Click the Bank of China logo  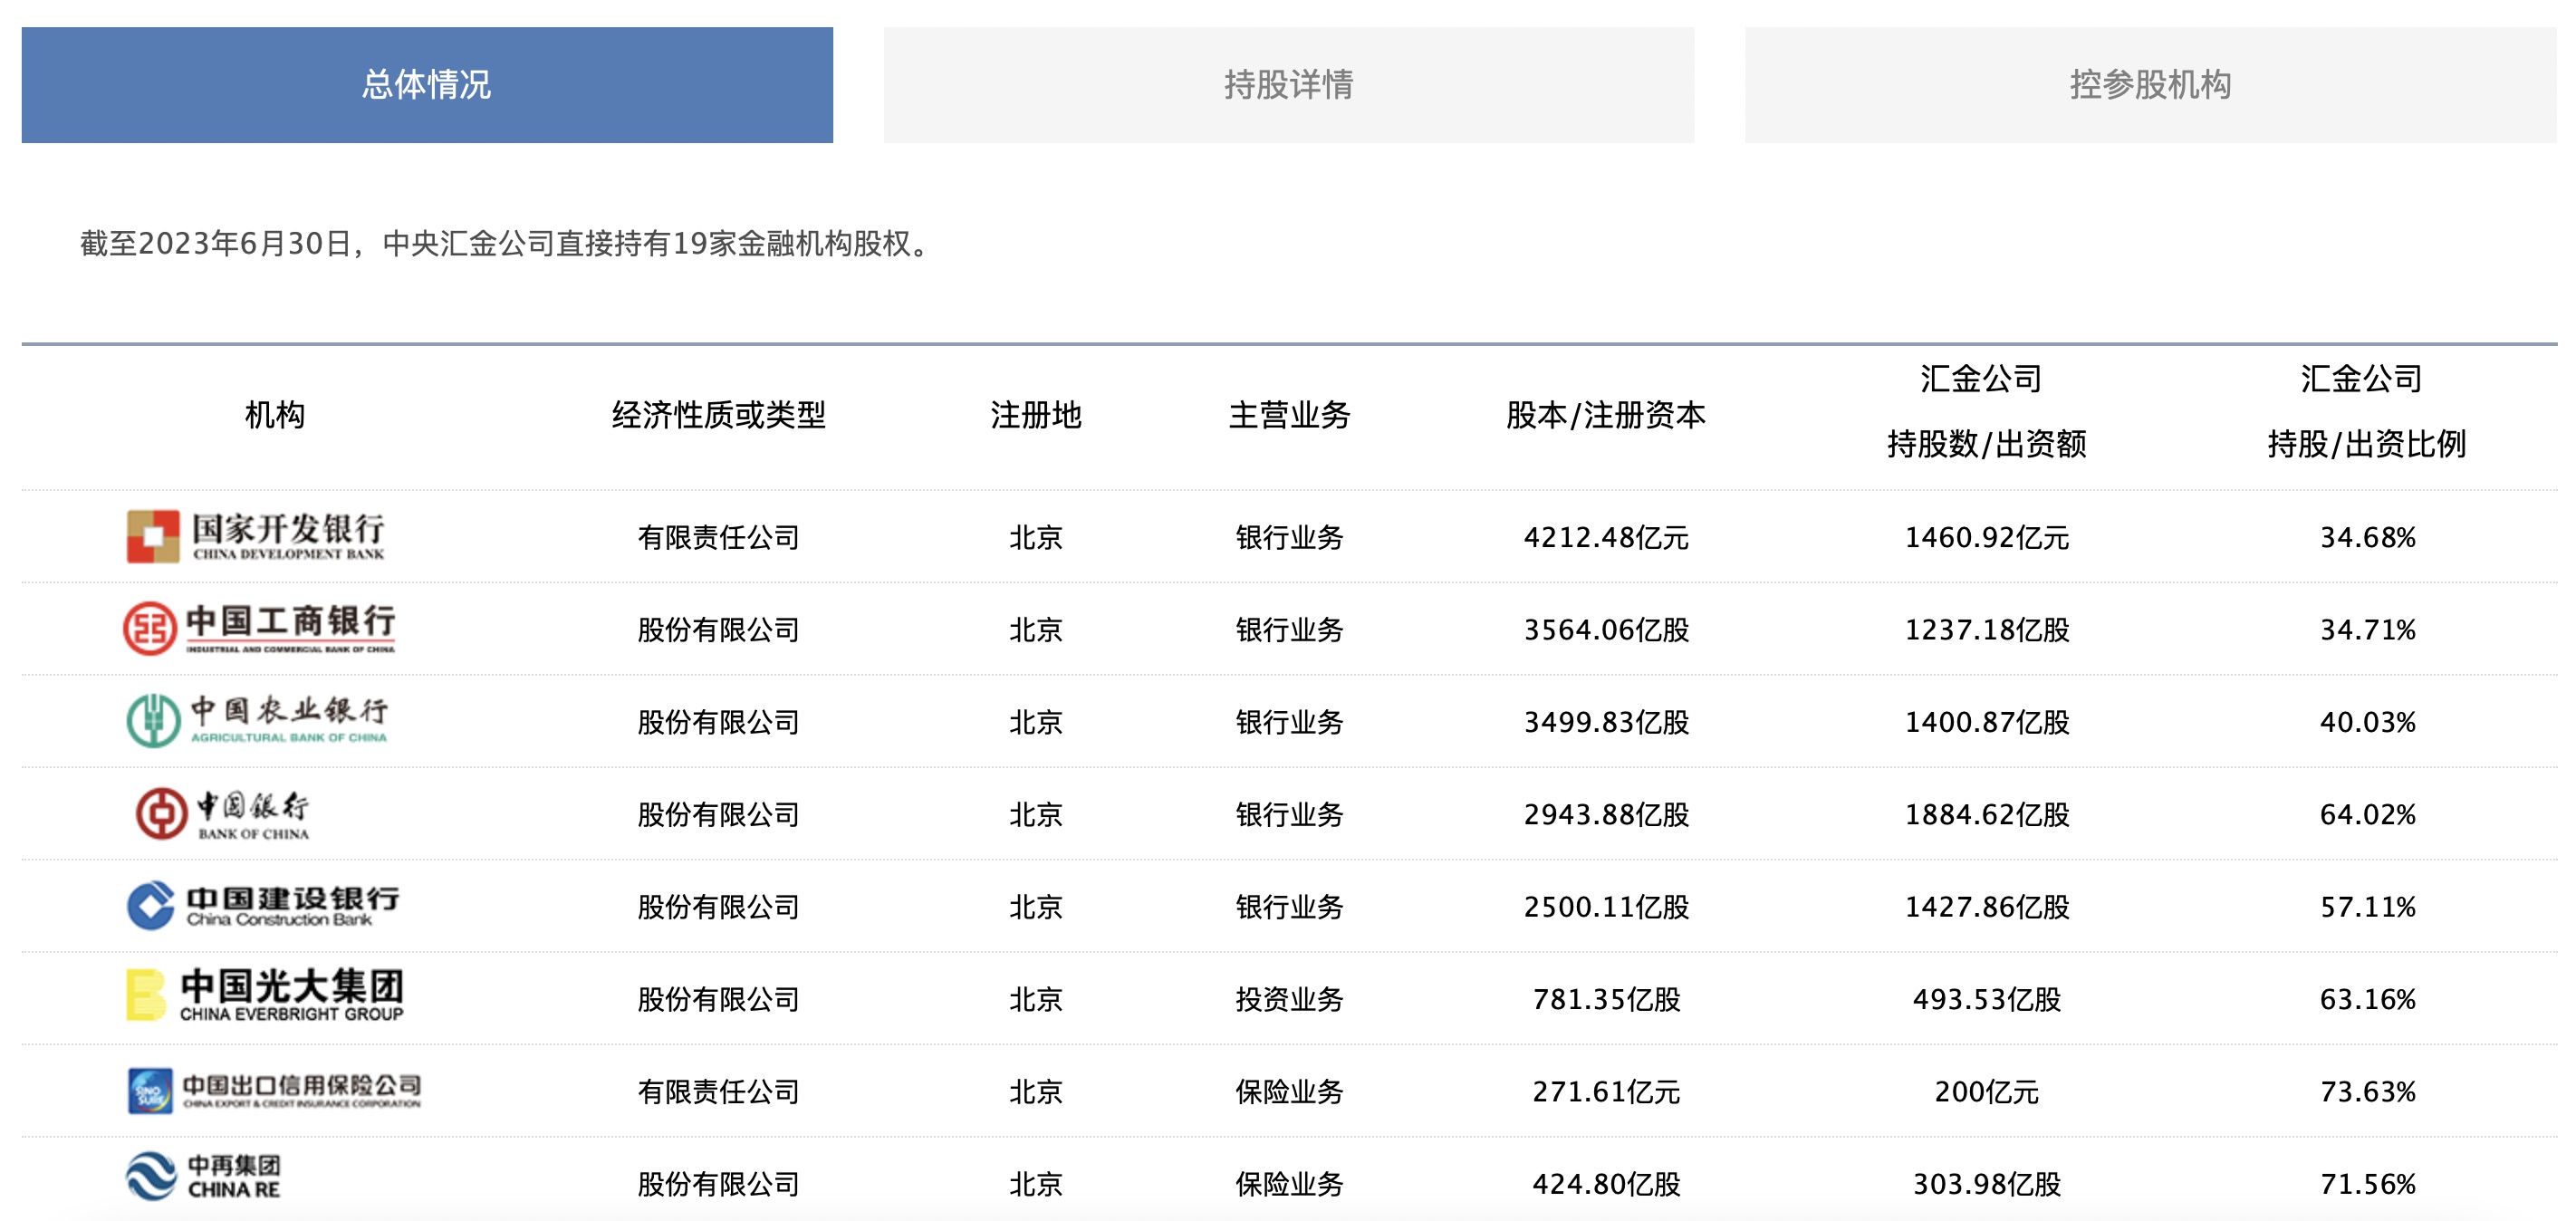[x=222, y=814]
